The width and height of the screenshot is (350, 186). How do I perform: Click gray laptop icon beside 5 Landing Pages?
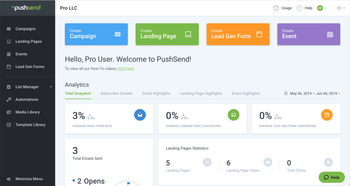tap(207, 162)
